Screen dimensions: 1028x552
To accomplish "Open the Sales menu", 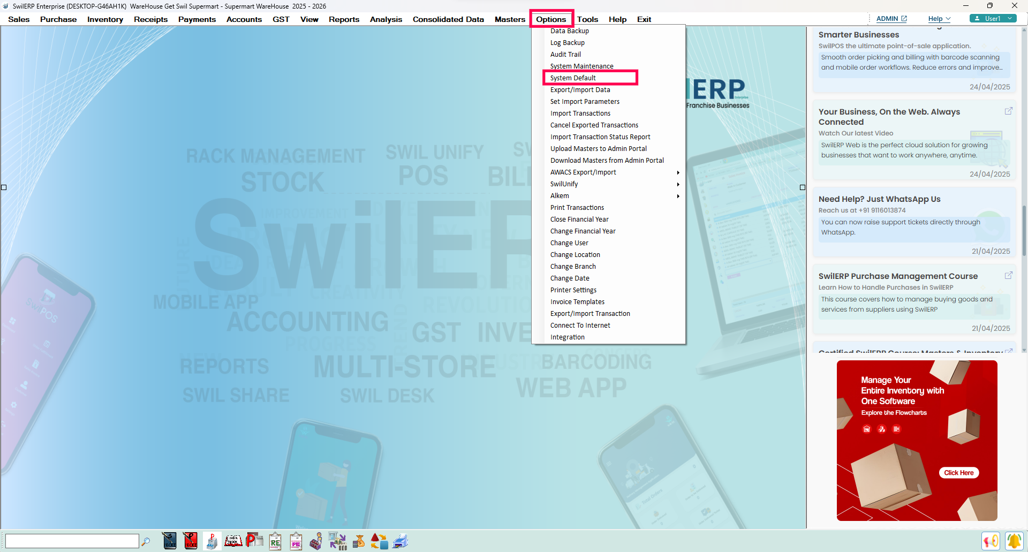I will click(19, 19).
